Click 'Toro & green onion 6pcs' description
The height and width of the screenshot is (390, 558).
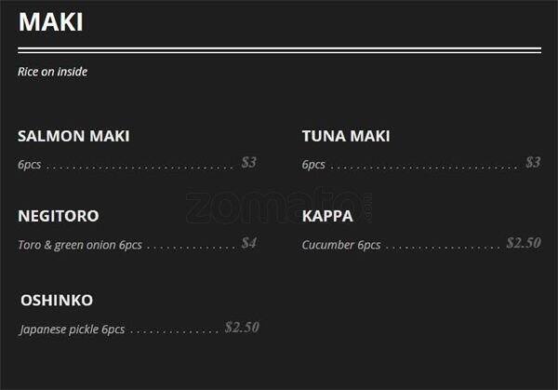[x=80, y=246]
